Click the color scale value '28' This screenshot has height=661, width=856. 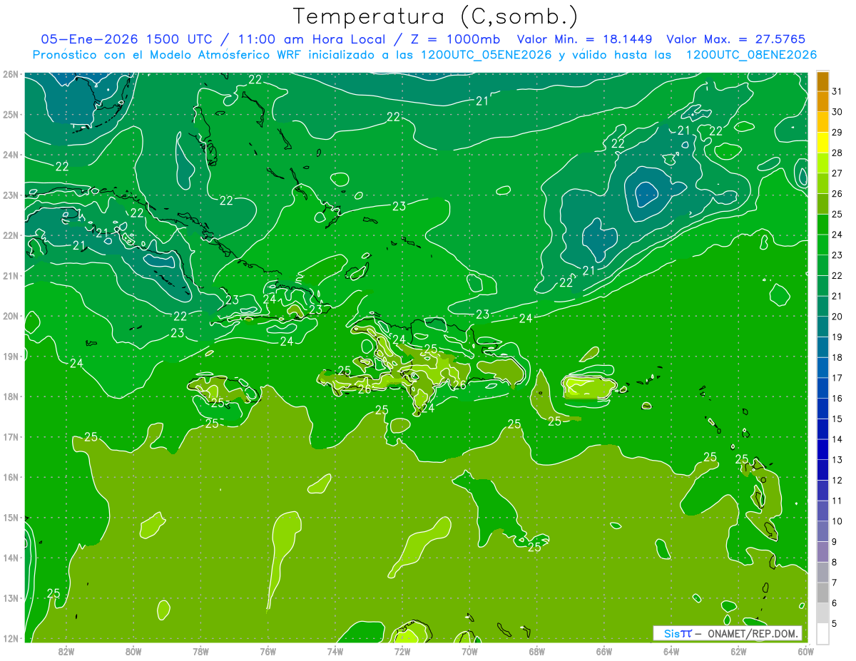[837, 153]
